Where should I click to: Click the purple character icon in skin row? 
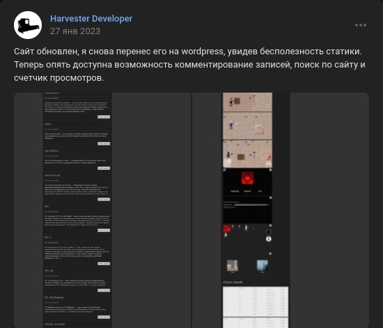coord(240,228)
